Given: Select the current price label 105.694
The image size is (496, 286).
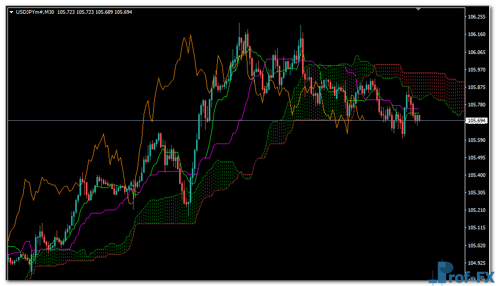Looking at the screenshot, I should click(x=477, y=121).
